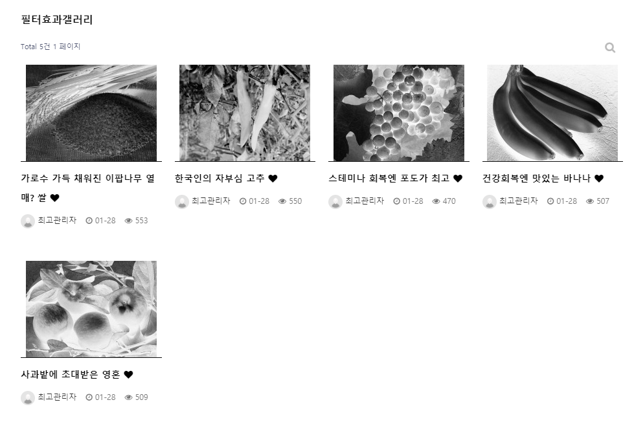The width and height of the screenshot is (634, 444).
Task: Open the grape bunch thumbnail image
Action: click(399, 113)
